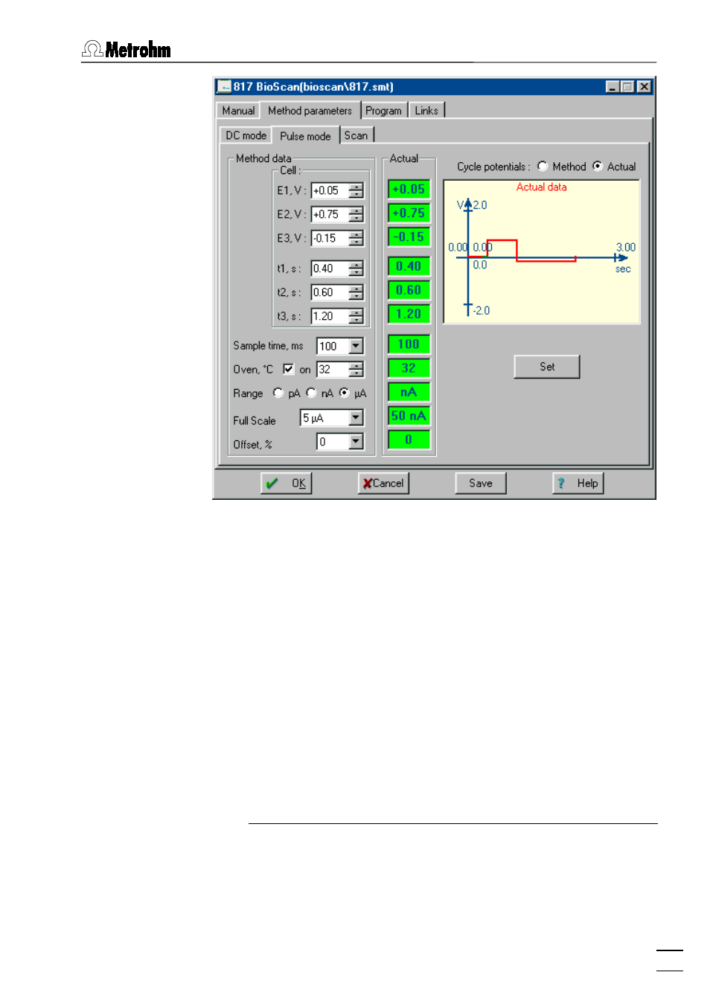
Task: Choose Actual cycle potentials radio button
Action: coord(598,166)
